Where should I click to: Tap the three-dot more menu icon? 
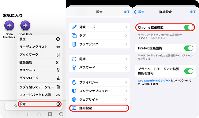pos(61,114)
